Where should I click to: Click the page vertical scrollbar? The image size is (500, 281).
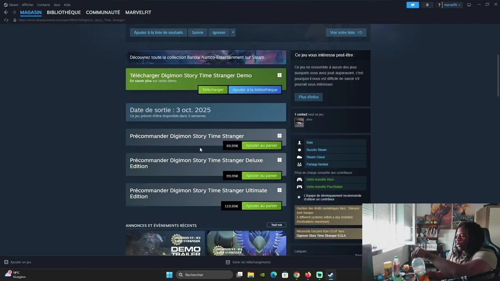(x=498, y=76)
